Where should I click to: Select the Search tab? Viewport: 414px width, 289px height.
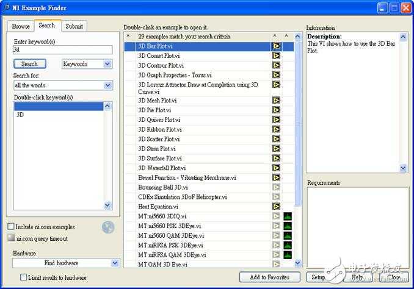point(47,26)
